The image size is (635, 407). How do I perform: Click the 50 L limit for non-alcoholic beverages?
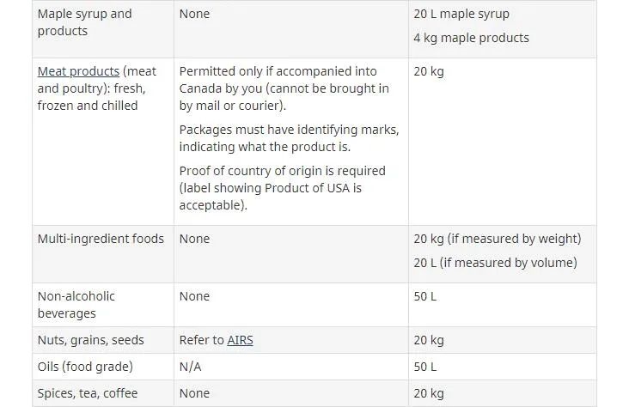425,296
